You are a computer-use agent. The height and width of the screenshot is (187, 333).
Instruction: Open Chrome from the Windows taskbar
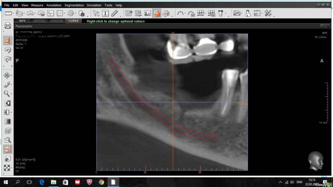coord(101,182)
